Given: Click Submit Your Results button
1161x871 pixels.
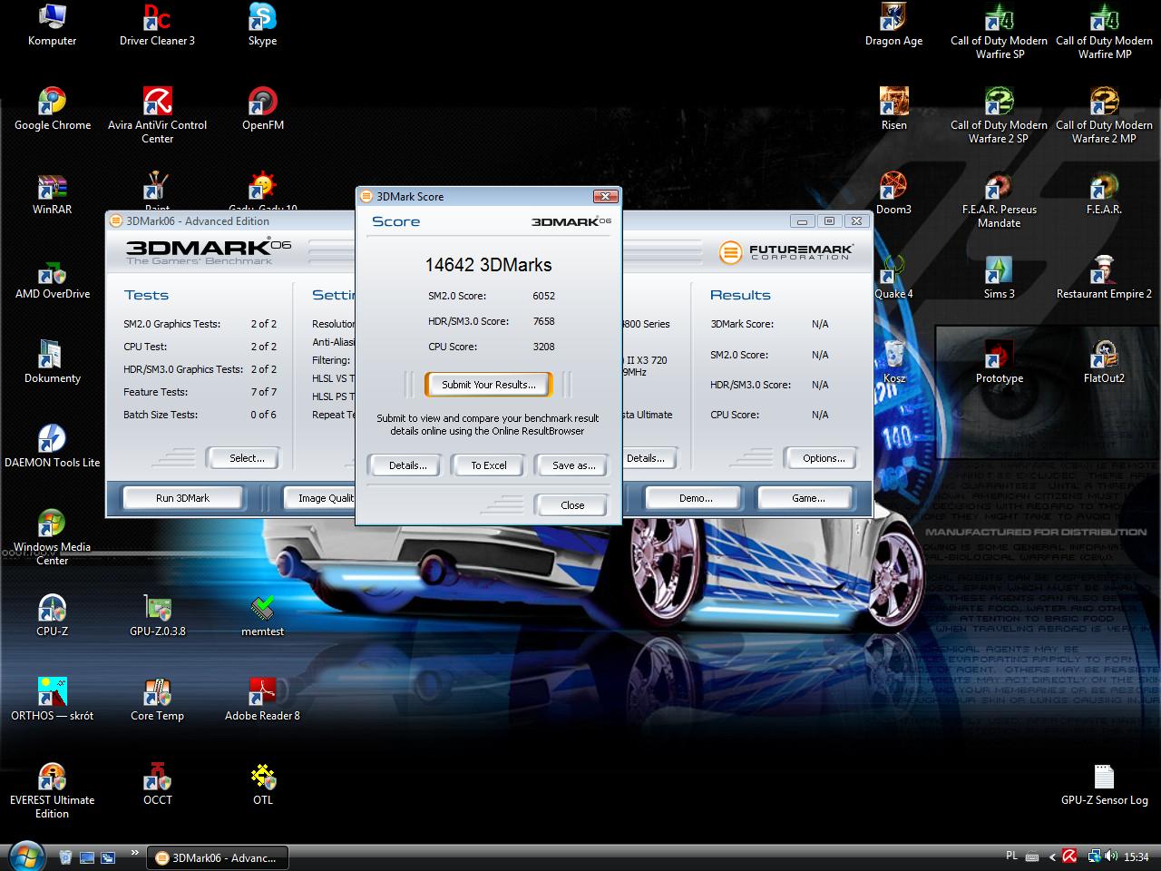Looking at the screenshot, I should point(489,385).
